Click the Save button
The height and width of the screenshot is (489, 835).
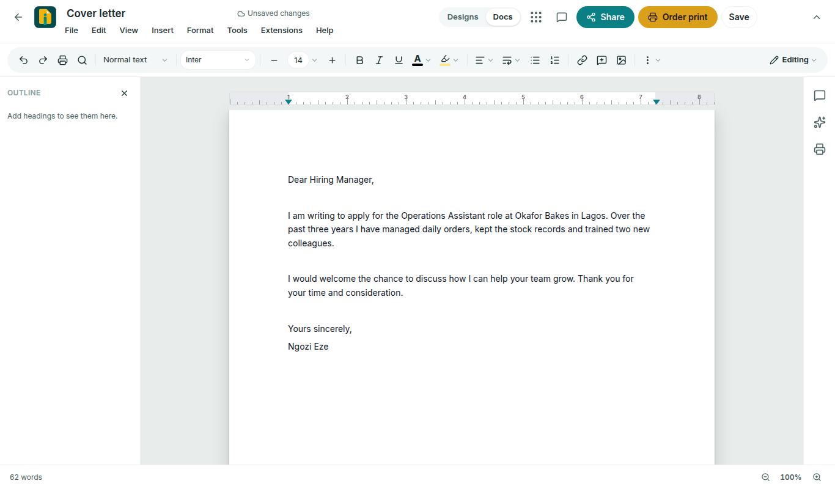(739, 17)
